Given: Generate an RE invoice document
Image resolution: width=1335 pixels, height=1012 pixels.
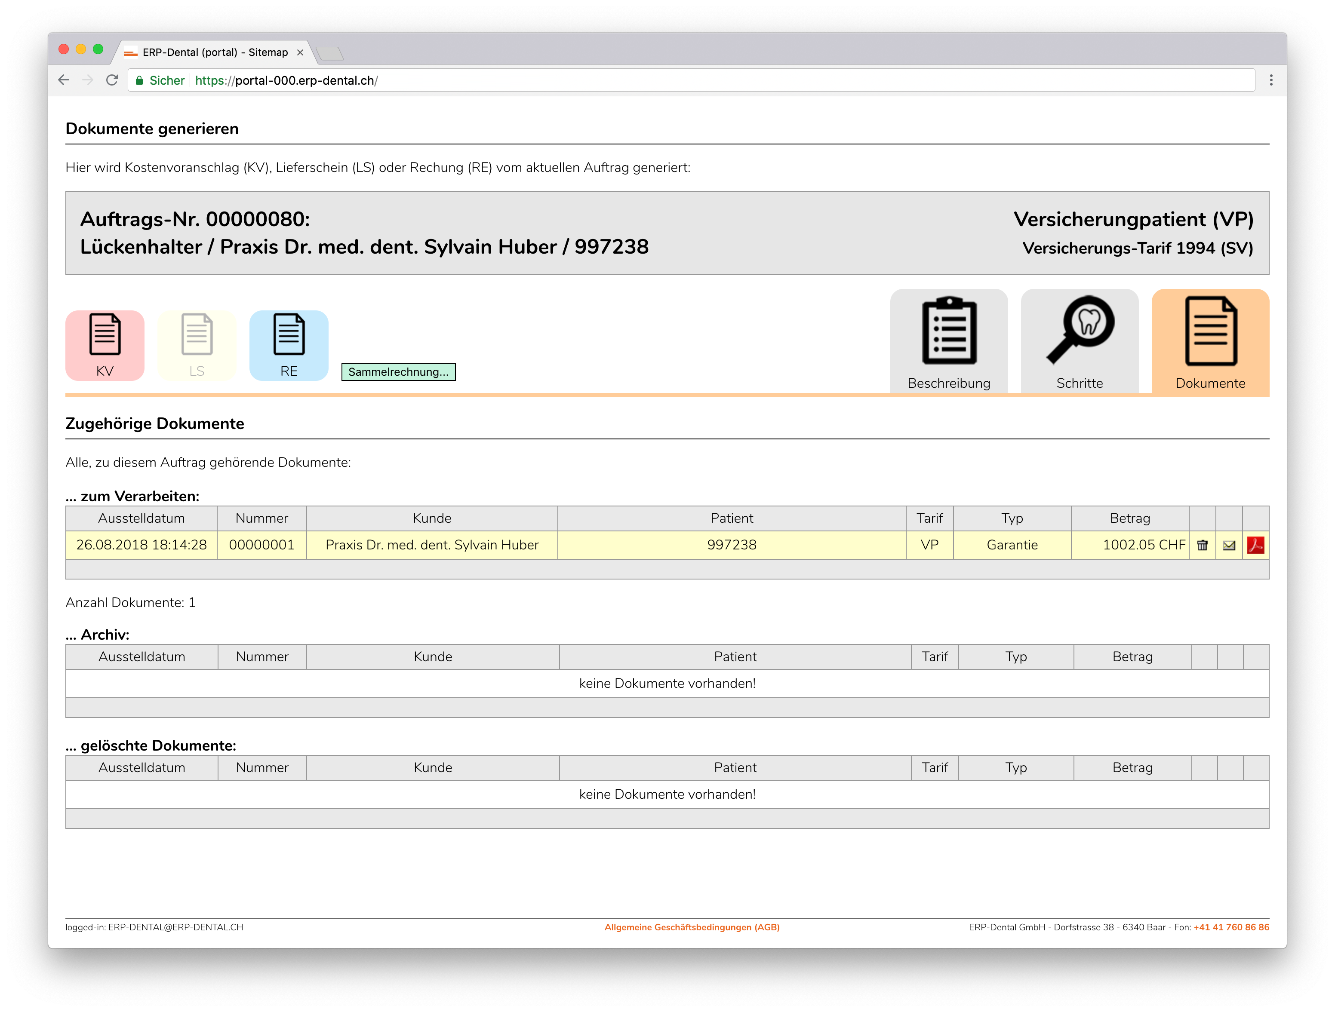Looking at the screenshot, I should click(x=289, y=346).
